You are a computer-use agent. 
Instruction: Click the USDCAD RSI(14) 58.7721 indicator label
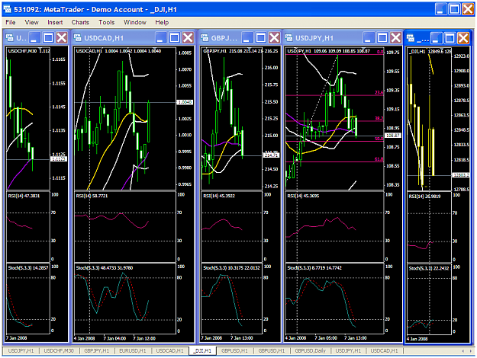(92, 196)
